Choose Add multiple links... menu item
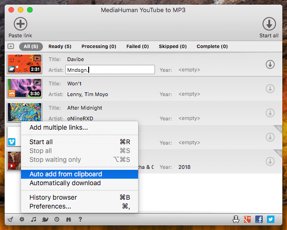Viewport: 287px width, 230px height. (x=80, y=127)
